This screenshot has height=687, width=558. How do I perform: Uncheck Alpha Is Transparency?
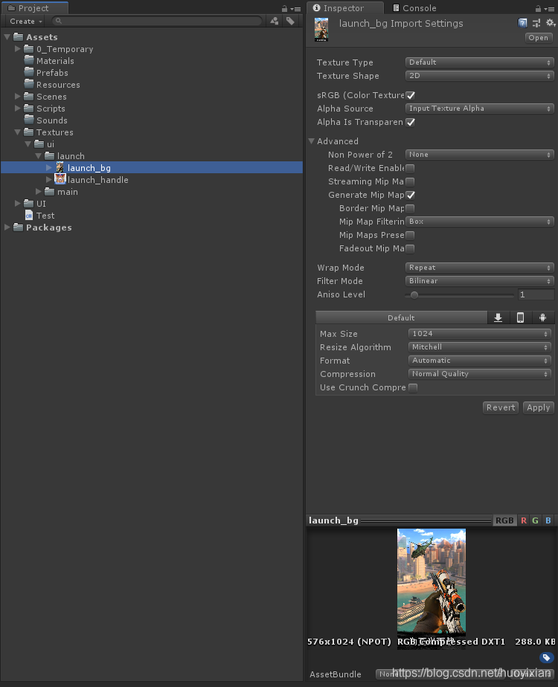[410, 122]
